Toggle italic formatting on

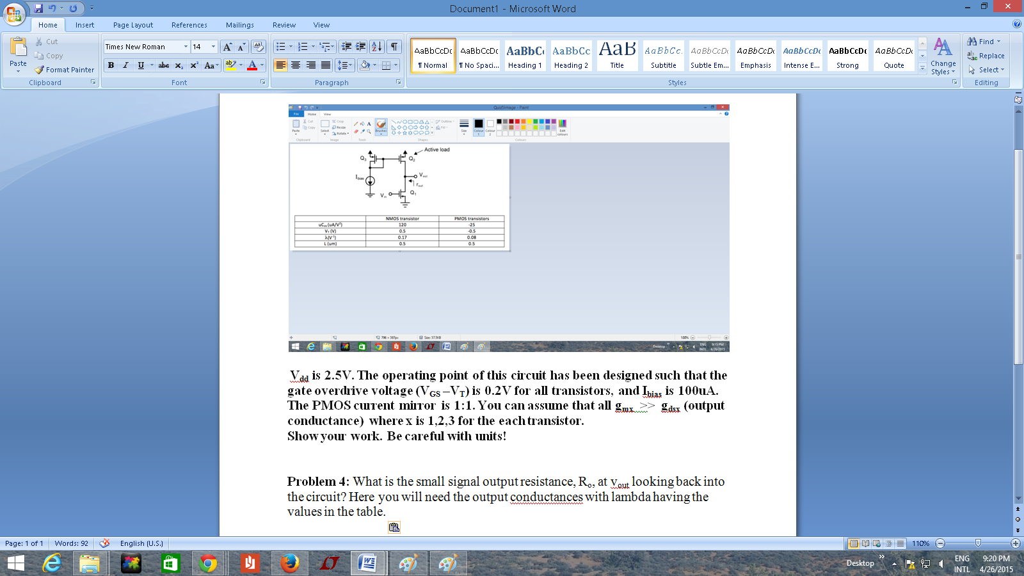(125, 65)
